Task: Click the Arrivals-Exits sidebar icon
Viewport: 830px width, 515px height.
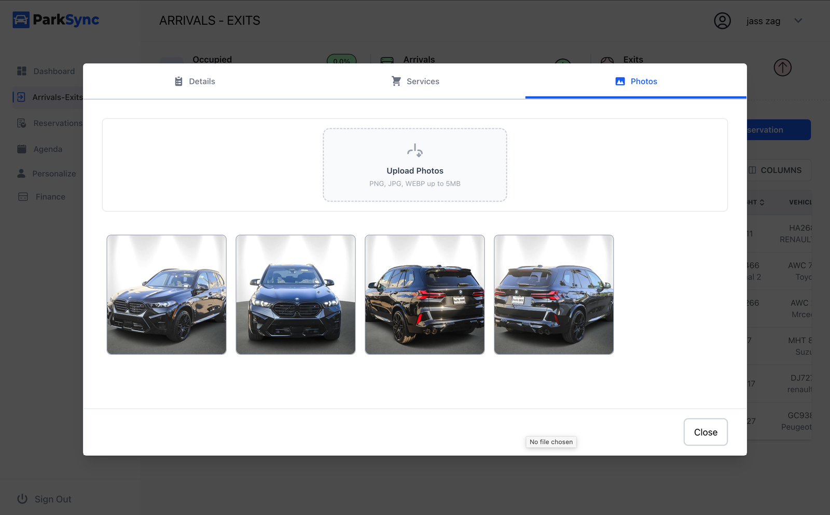Action: click(21, 97)
